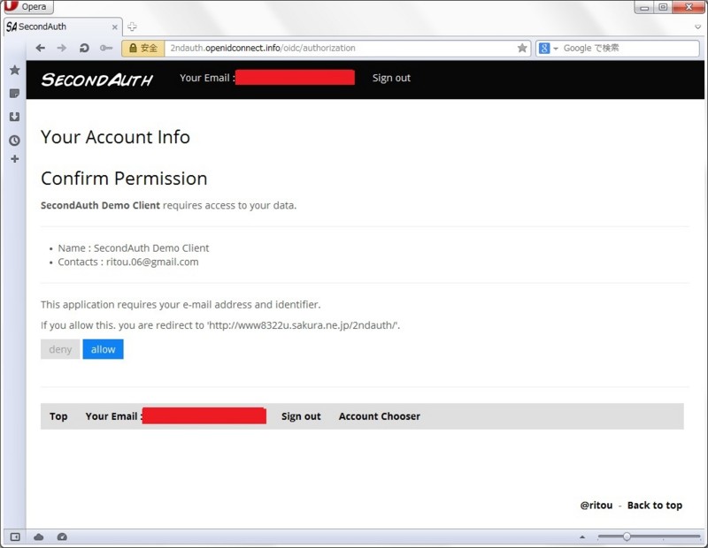Click the Opera Turbo gauge icon in the status bar
This screenshot has width=708, height=548.
coord(62,537)
